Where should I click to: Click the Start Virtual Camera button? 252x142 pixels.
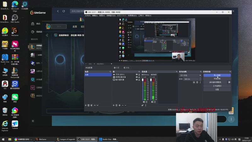(215, 82)
